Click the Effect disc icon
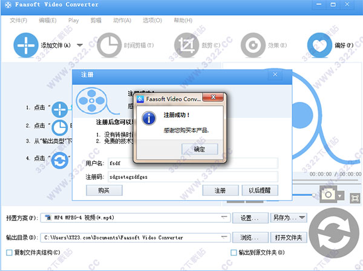The image size is (363, 271). click(253, 45)
